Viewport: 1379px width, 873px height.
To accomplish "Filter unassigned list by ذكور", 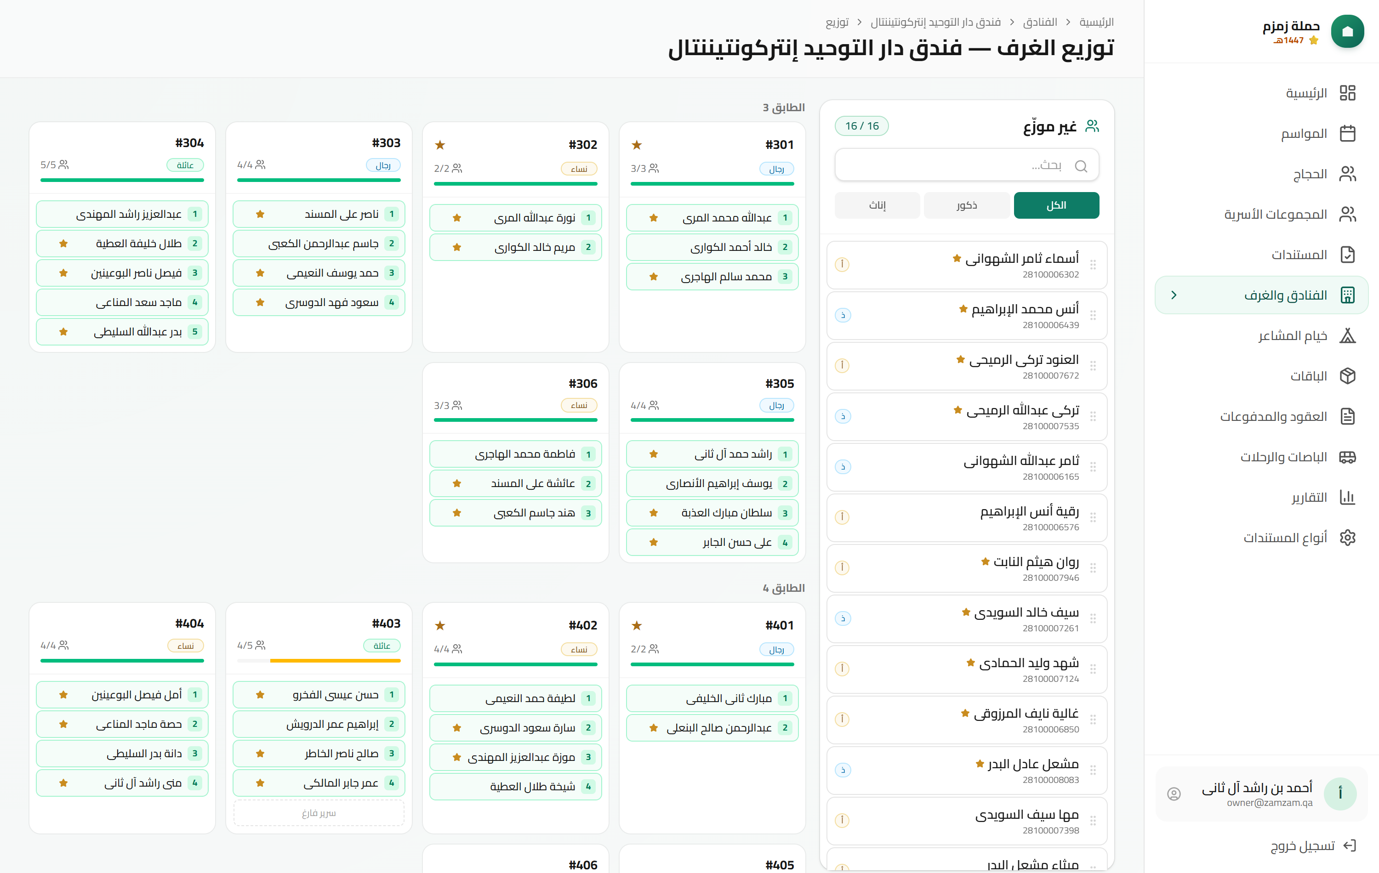I will (x=967, y=205).
